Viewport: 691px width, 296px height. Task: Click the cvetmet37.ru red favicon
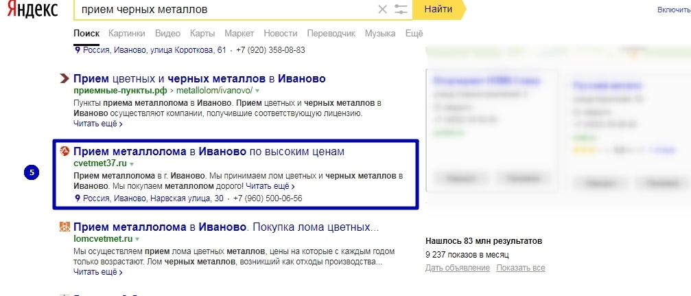(x=65, y=152)
